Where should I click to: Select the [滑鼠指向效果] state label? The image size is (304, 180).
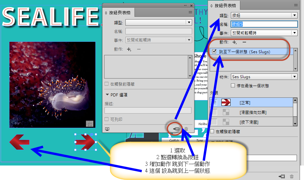(253, 112)
